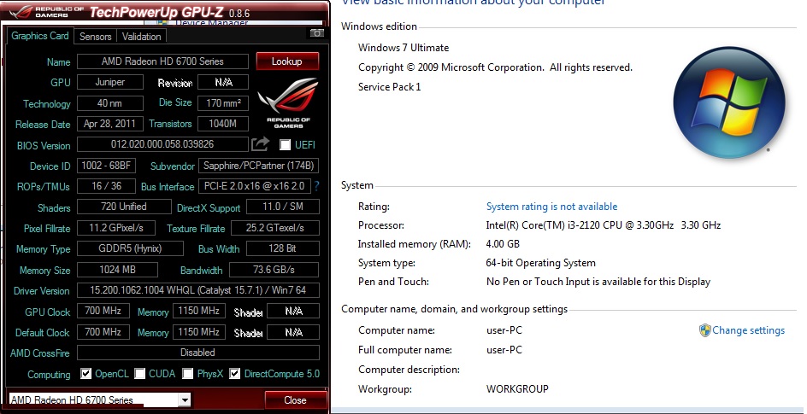807x414 pixels.
Task: Click the Driver Version field
Action: [x=198, y=290]
